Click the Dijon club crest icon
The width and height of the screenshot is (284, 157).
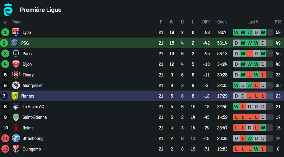pos(16,64)
